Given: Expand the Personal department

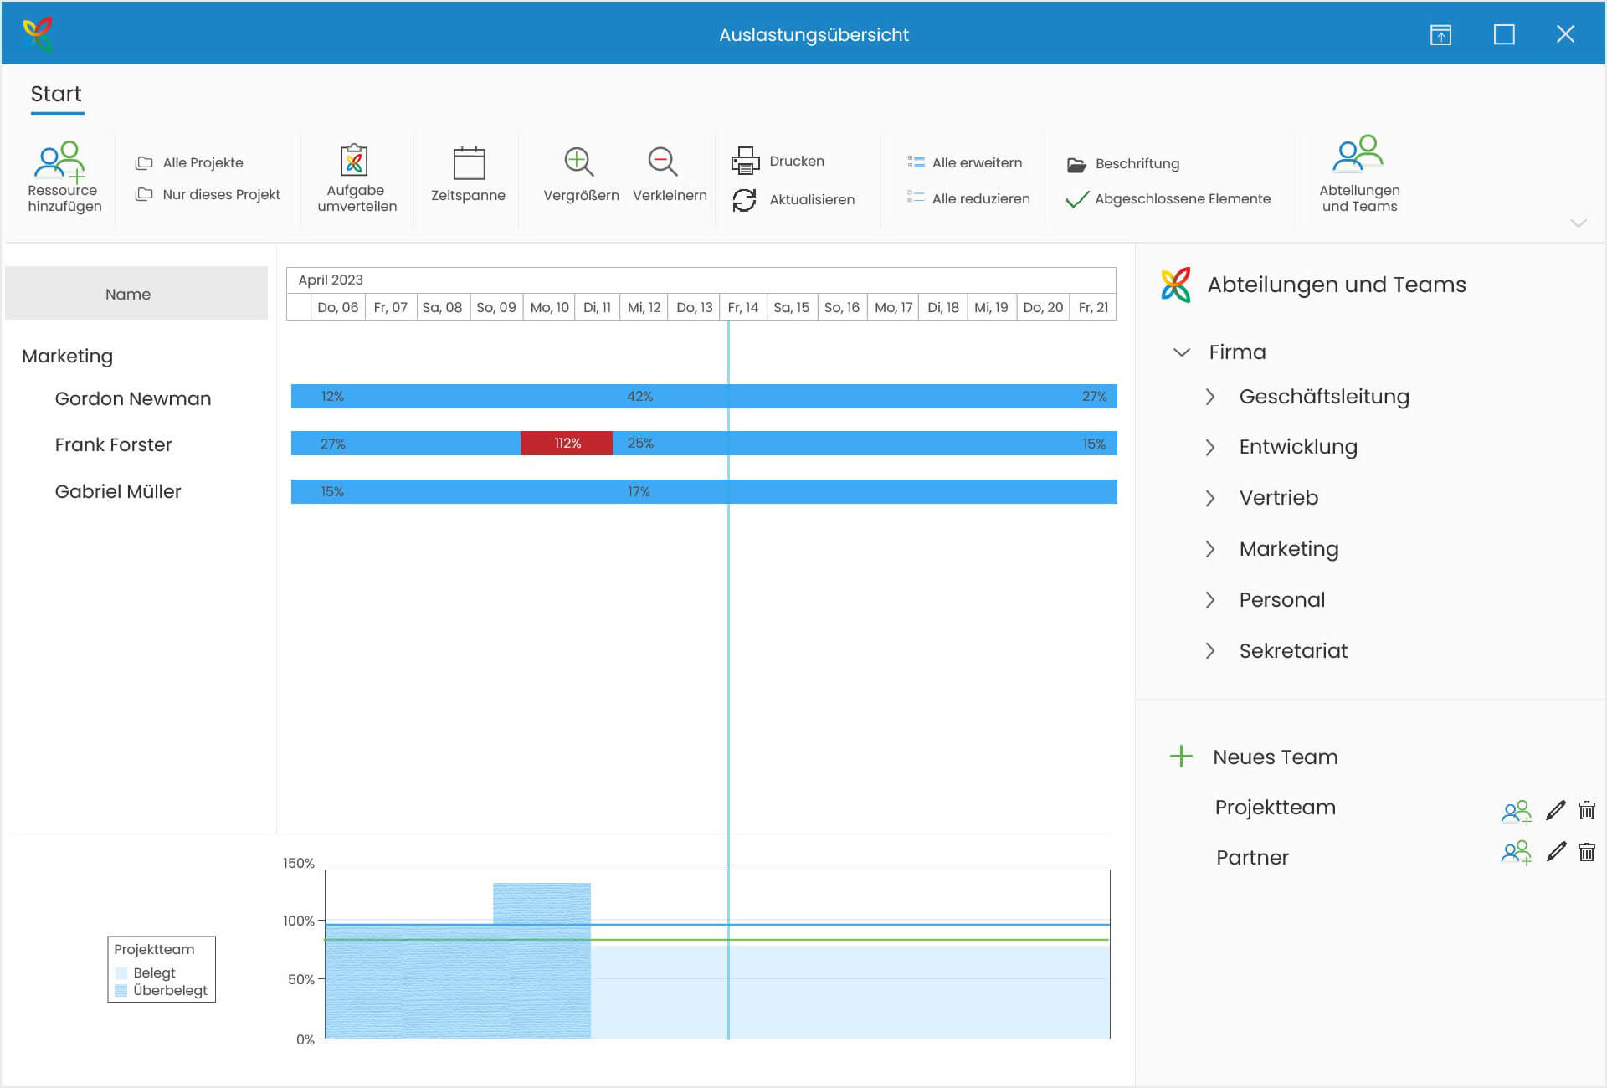Looking at the screenshot, I should (1210, 600).
